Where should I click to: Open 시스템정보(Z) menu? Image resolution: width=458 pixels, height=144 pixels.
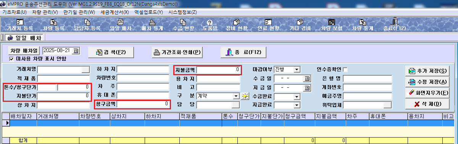click(182, 12)
